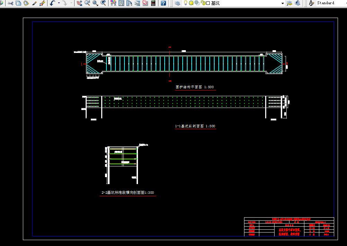The image size is (347, 246).
Task: Select Zoom Realtime magnifier tool
Action: (x=87, y=3)
